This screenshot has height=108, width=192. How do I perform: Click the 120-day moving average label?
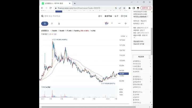[x=55, y=34]
